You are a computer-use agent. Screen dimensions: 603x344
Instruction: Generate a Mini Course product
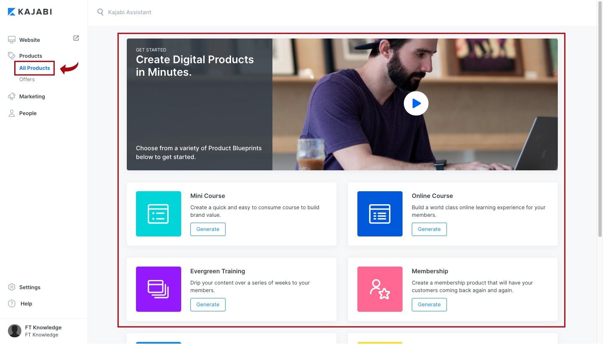click(x=208, y=229)
